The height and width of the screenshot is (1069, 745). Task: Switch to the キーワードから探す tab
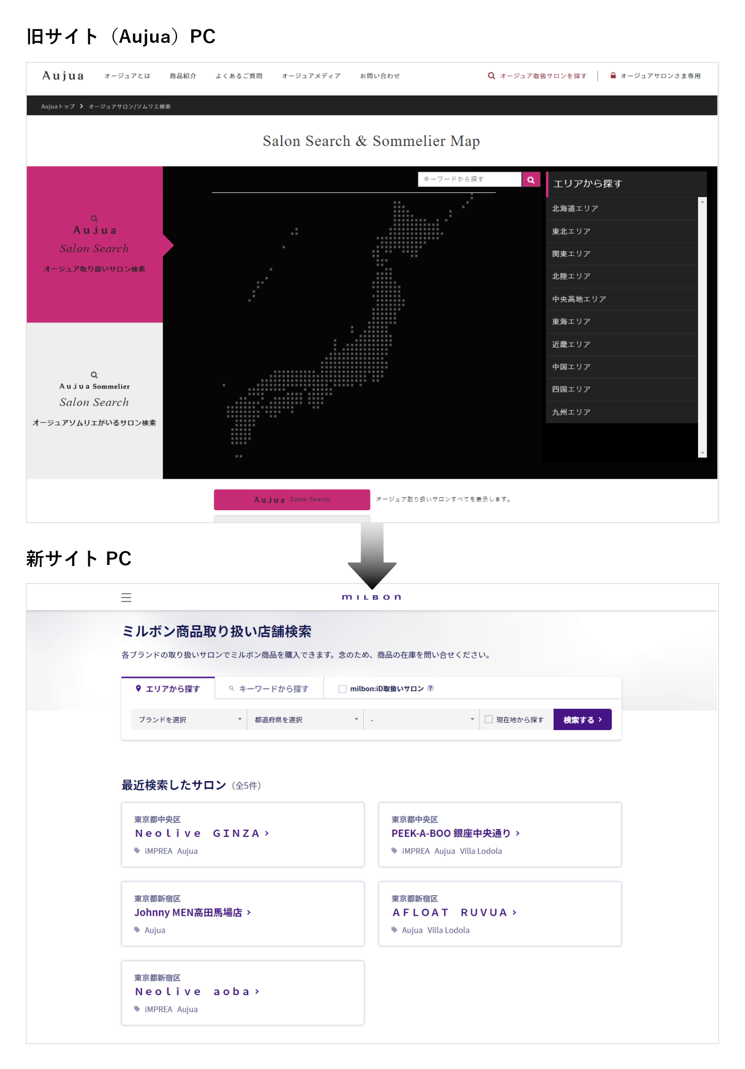pyautogui.click(x=269, y=689)
